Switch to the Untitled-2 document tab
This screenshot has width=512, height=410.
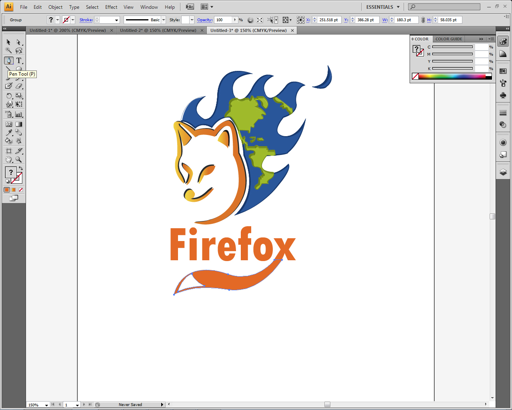158,30
